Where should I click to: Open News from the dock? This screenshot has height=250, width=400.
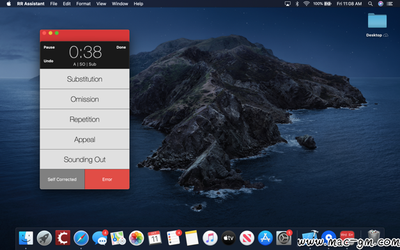click(247, 238)
